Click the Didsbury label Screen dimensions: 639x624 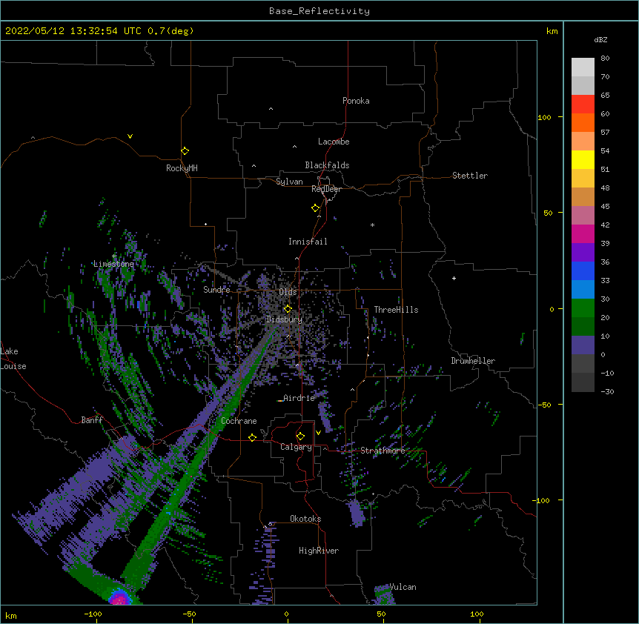[x=284, y=319]
